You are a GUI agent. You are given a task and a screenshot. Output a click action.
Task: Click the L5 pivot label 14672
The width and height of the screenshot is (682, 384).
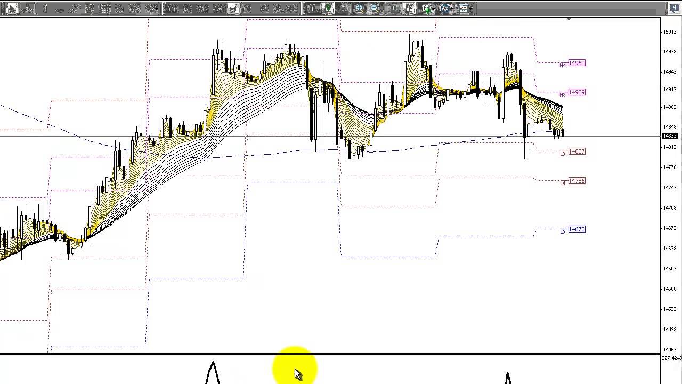coord(577,229)
